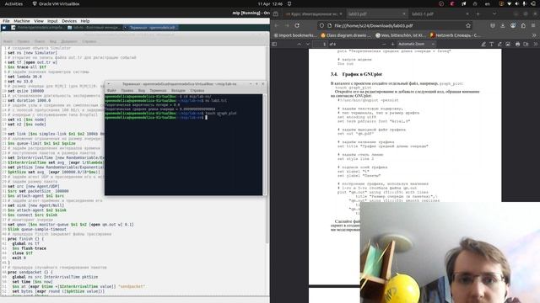
Task: Open a new Firefox tab
Action: [x=478, y=14]
